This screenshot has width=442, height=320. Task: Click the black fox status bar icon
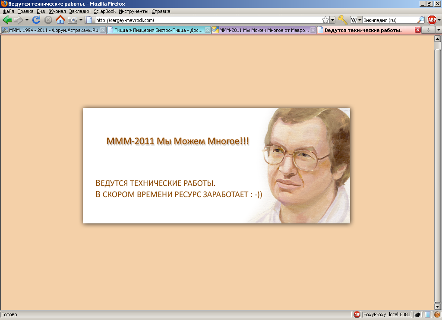tap(417, 315)
